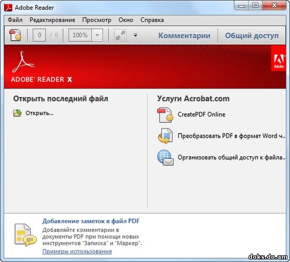Click the Услуги Acrobat.com heading
Screen dimensions: 290x262
coord(193,98)
